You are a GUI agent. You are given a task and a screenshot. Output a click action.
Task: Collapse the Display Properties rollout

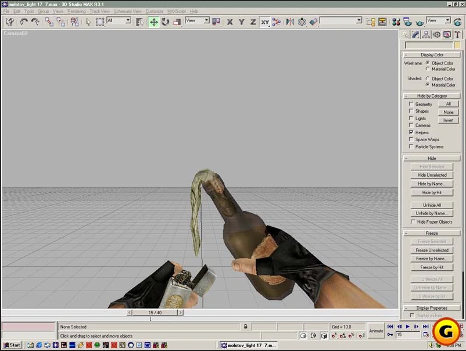click(432, 308)
